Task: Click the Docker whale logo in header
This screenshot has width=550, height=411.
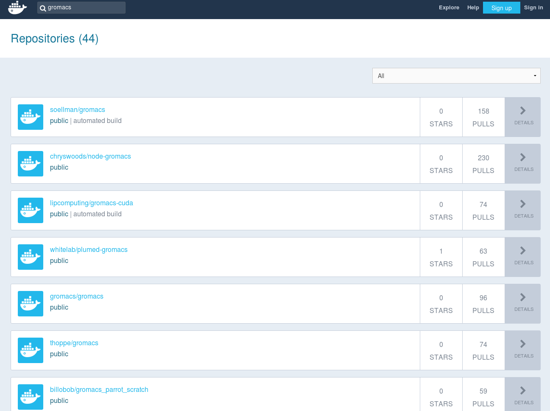Action: 17,7
